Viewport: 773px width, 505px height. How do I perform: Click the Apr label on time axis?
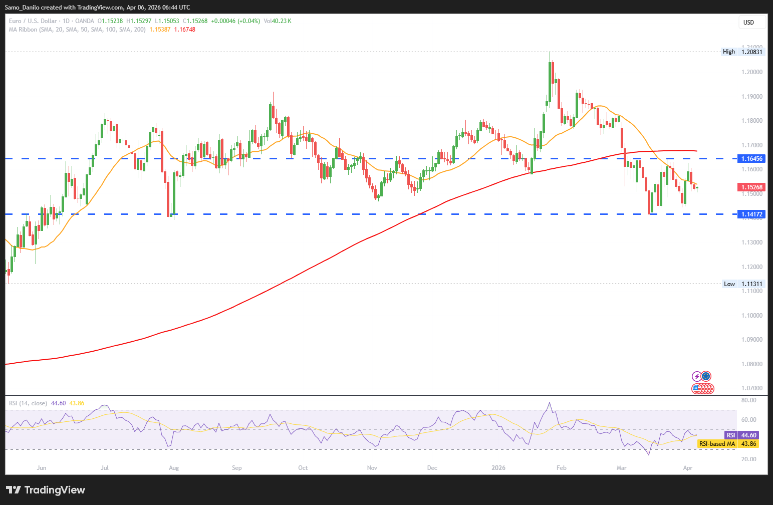pyautogui.click(x=688, y=468)
